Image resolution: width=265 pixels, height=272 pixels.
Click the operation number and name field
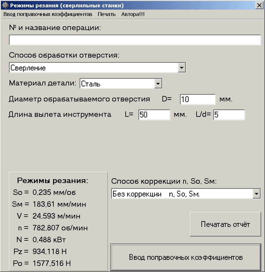point(135,40)
